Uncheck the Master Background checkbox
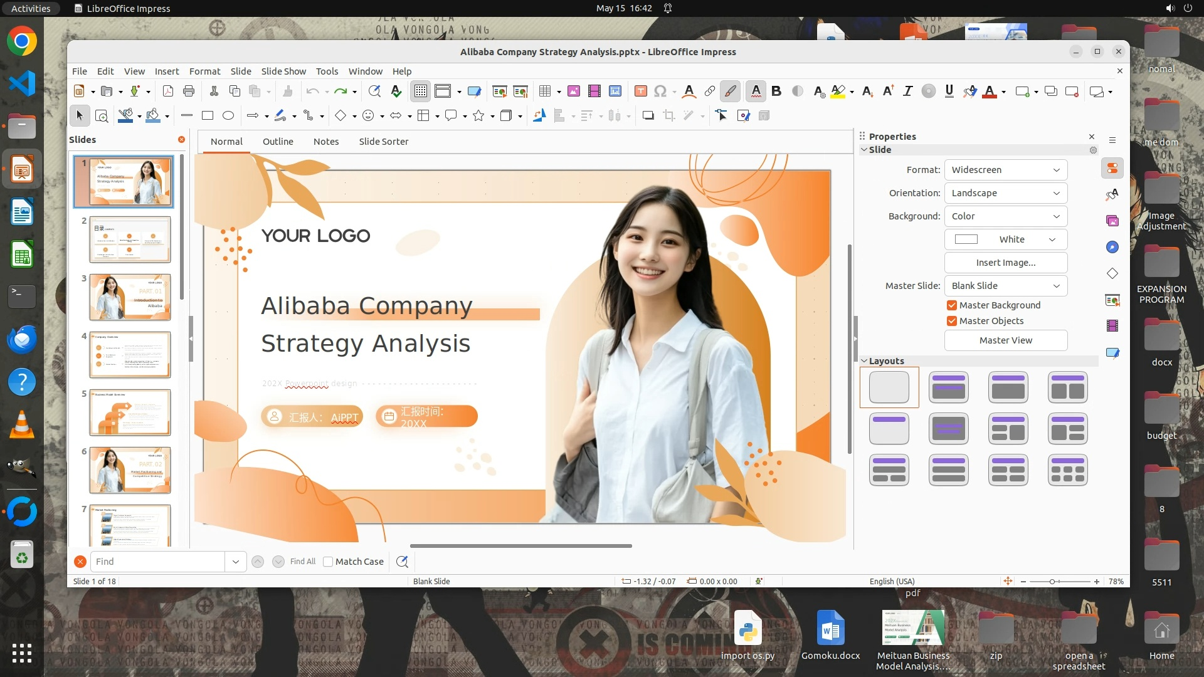The image size is (1204, 677). pos(952,305)
